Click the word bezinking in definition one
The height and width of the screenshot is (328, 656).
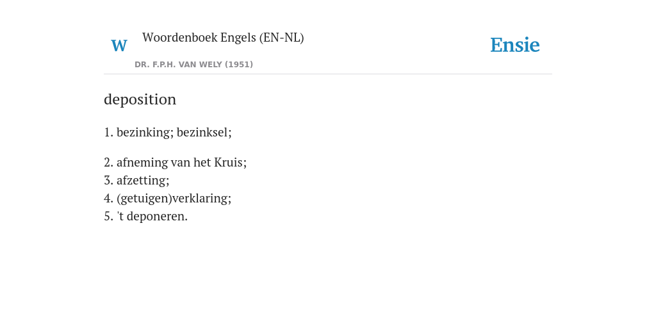[145, 132]
